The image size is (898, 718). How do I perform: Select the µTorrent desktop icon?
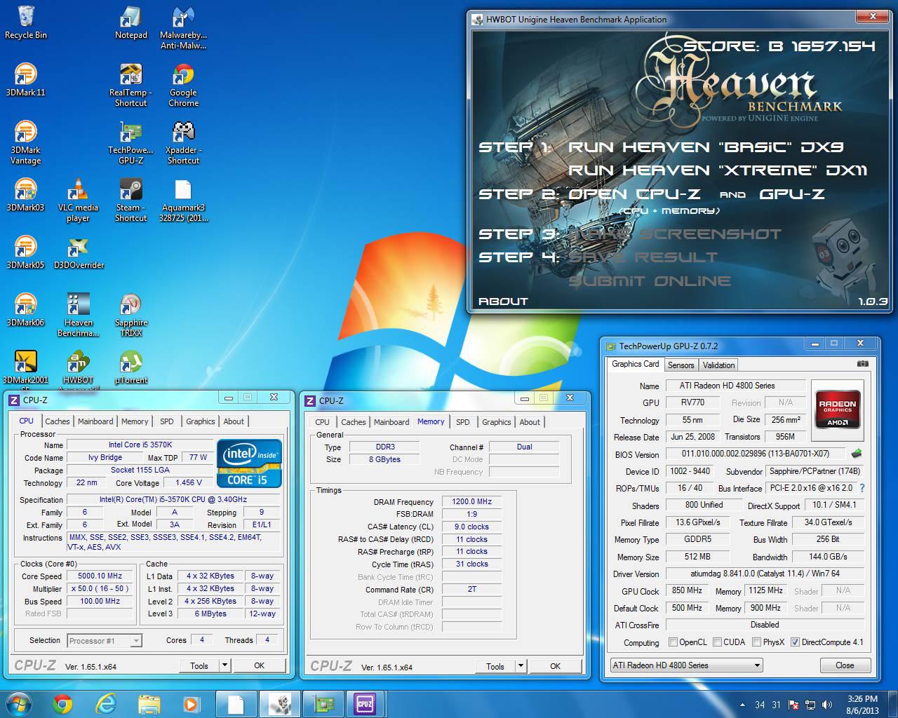(x=131, y=367)
